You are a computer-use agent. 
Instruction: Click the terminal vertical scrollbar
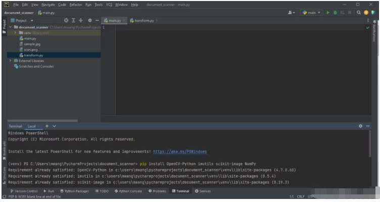coord(370,144)
